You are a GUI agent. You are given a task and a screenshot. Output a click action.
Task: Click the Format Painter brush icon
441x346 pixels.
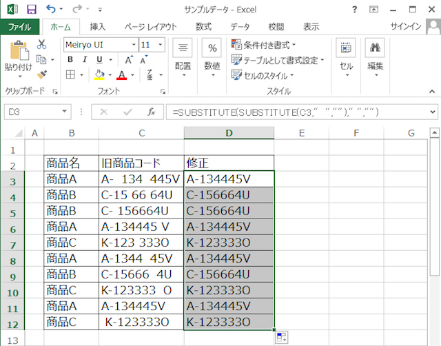click(41, 74)
